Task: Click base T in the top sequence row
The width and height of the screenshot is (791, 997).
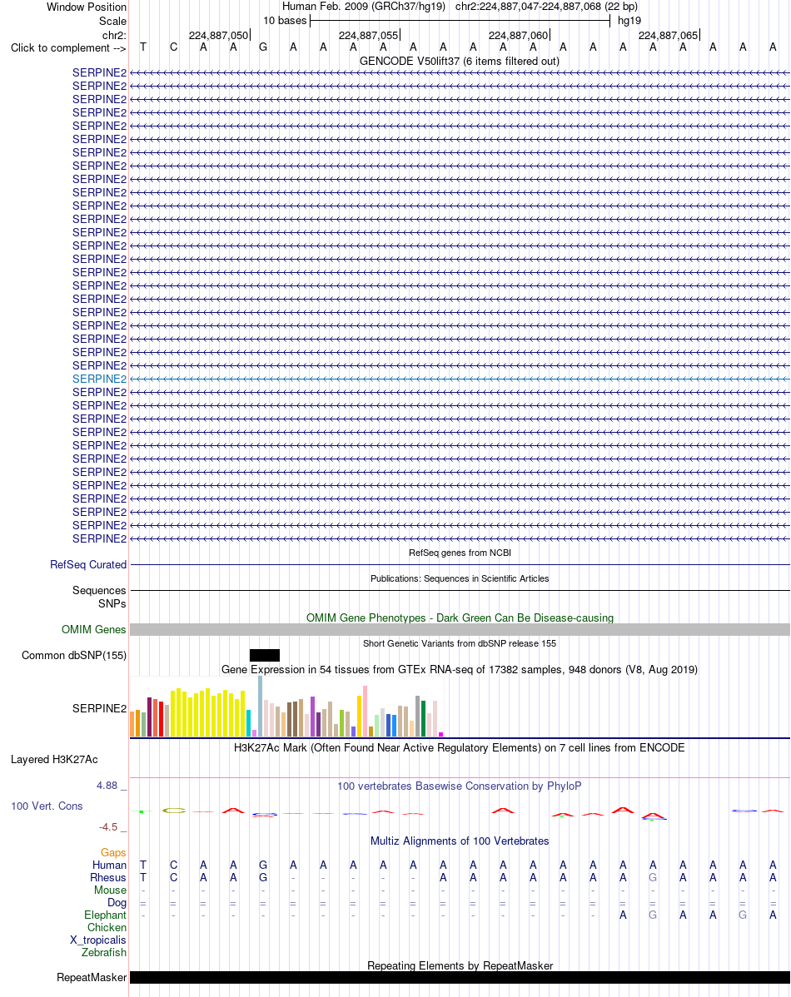Action: pyautogui.click(x=143, y=47)
